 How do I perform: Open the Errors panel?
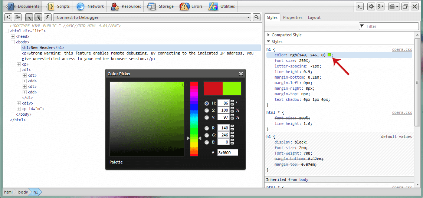point(191,6)
